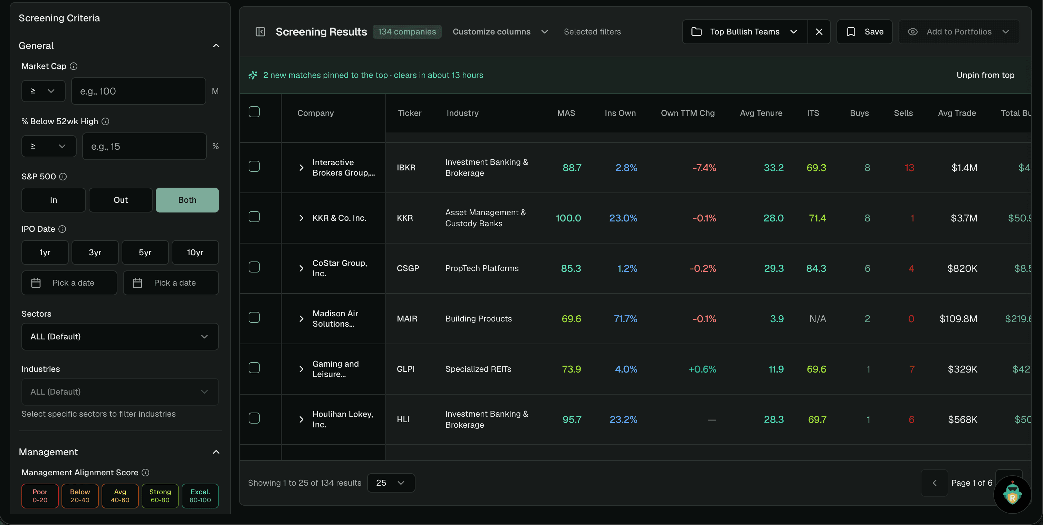
Task: Open the % Below 52wk High operator dropdown
Action: coord(49,146)
